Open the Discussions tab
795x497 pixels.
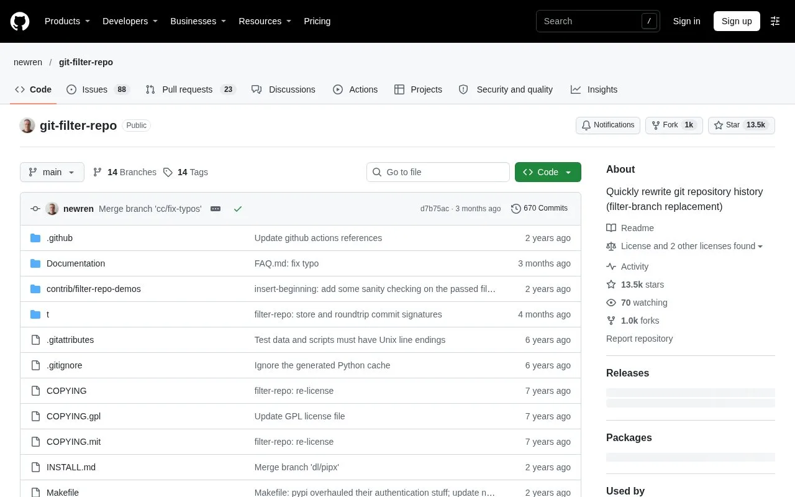(283, 89)
